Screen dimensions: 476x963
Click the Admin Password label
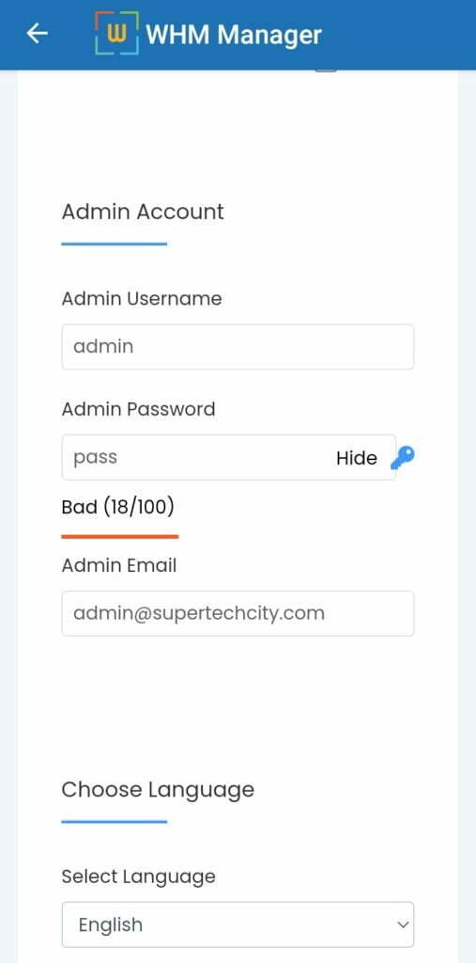point(139,409)
